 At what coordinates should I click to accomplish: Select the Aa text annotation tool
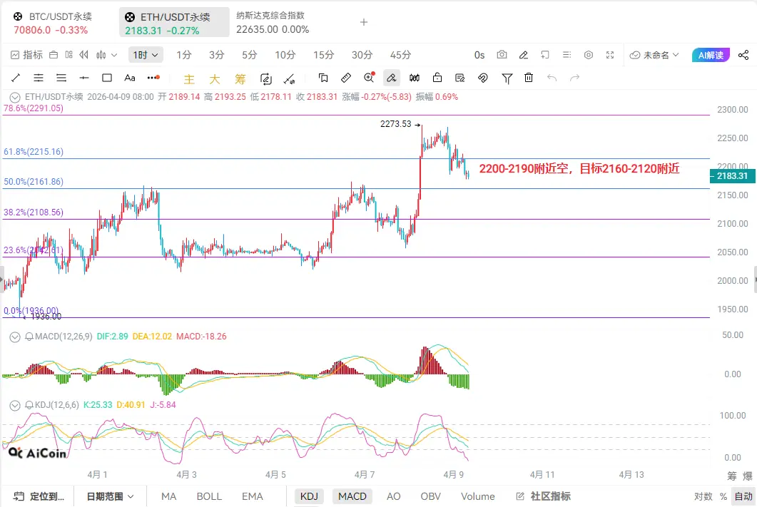point(130,78)
